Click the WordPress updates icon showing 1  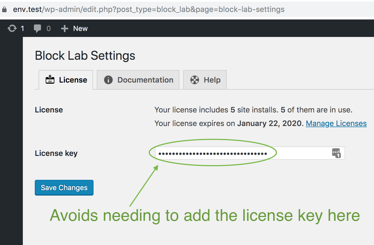pyautogui.click(x=12, y=28)
